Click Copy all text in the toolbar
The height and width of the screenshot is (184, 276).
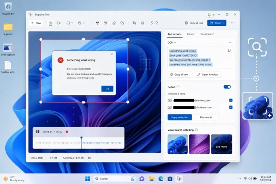(194, 23)
